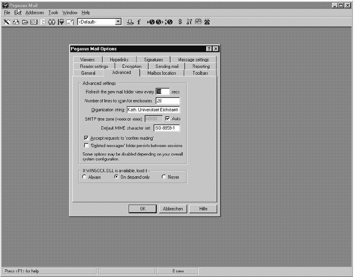Click the QD PGP toolbar icon
This screenshot has width=354, height=277.
coord(198,22)
